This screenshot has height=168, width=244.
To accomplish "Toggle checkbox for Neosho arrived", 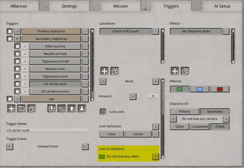I will [17, 54].
